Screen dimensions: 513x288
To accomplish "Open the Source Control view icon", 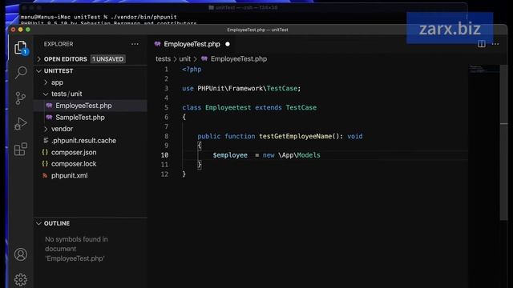I will click(21, 98).
